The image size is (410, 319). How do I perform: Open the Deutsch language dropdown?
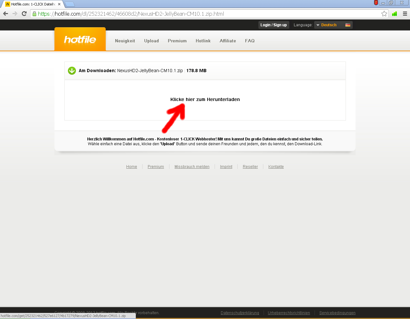(x=333, y=25)
